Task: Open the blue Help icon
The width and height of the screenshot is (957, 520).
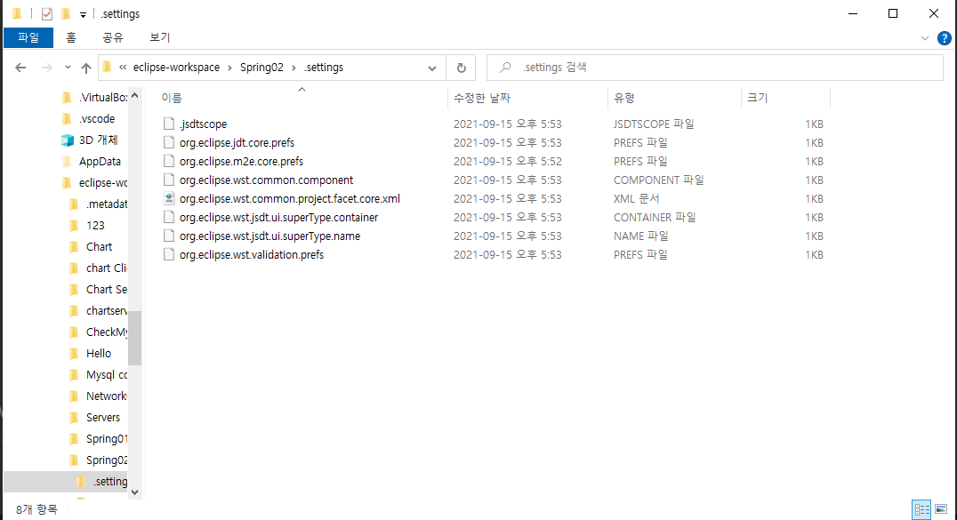Action: tap(945, 38)
